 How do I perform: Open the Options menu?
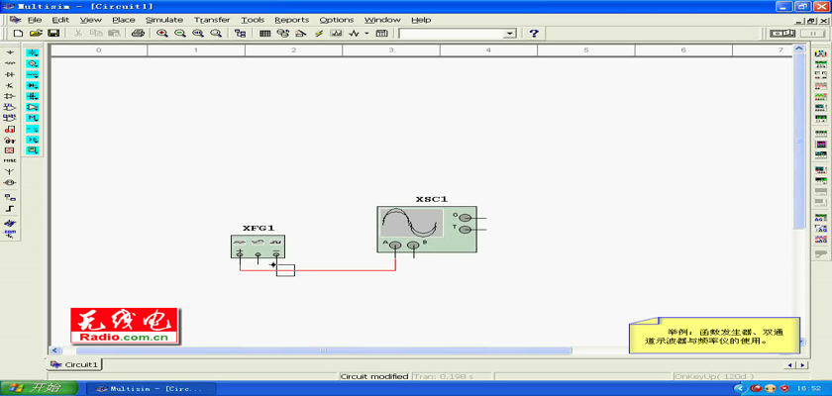337,20
